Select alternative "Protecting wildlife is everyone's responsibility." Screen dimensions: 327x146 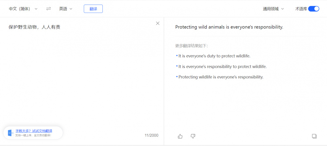tap(221, 77)
